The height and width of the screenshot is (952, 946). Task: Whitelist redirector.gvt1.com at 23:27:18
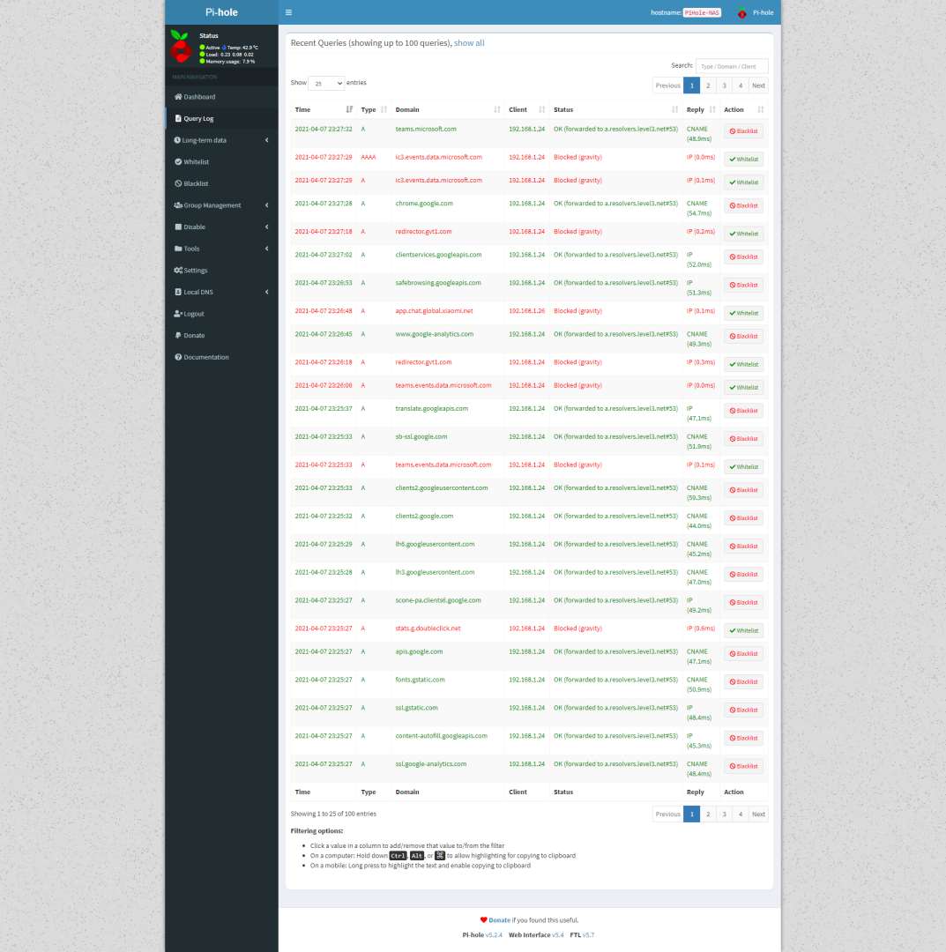[743, 234]
